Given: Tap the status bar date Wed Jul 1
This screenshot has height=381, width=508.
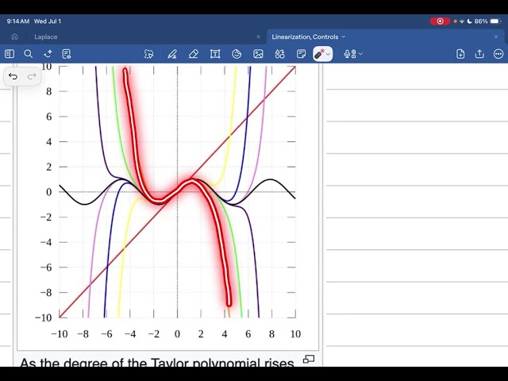Looking at the screenshot, I should (x=48, y=21).
